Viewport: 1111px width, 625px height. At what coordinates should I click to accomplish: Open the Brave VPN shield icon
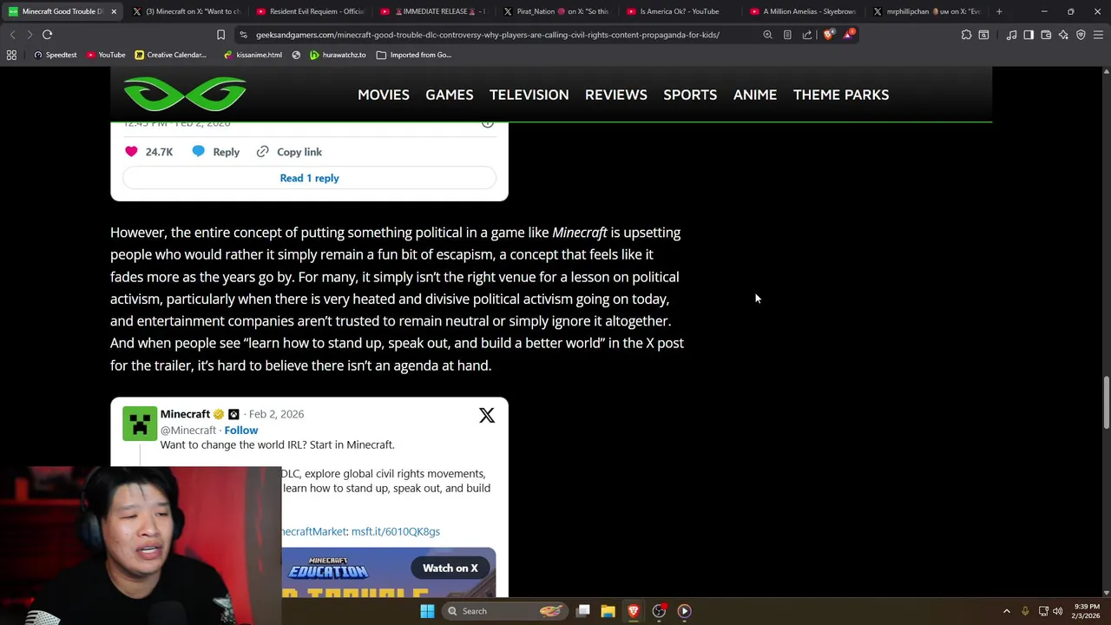click(1081, 35)
